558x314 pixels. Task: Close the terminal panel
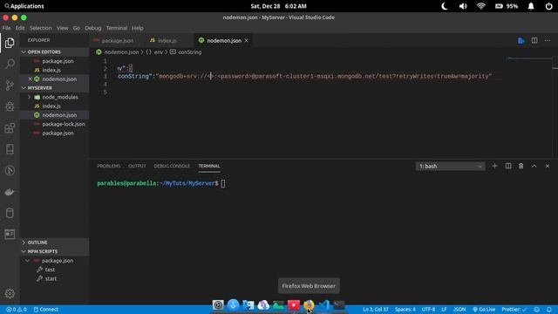pyautogui.click(x=548, y=166)
